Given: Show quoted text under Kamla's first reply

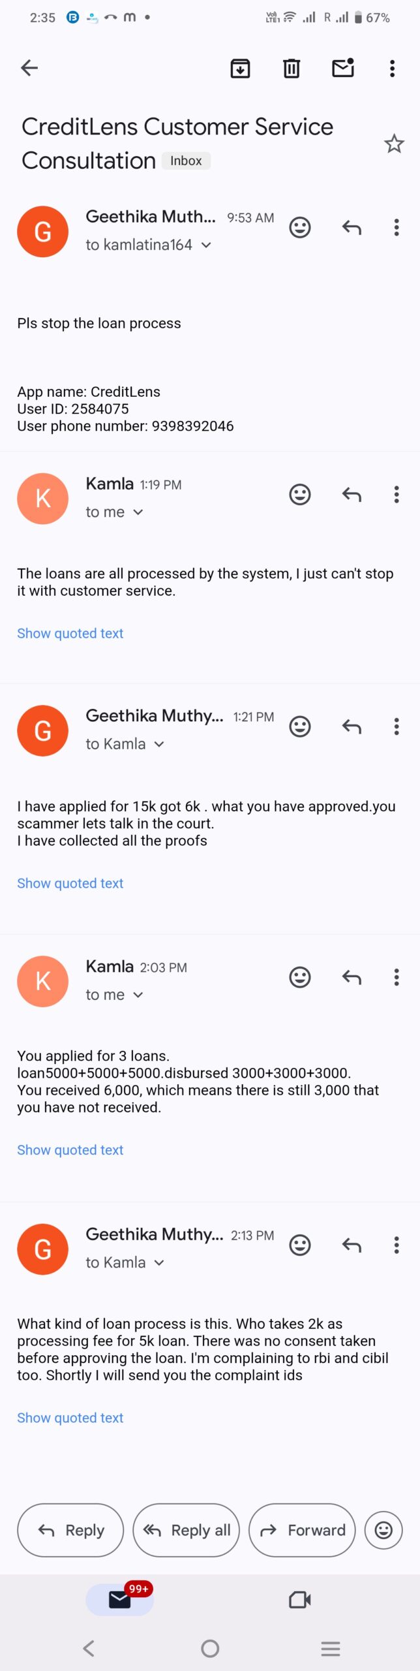Looking at the screenshot, I should (70, 633).
